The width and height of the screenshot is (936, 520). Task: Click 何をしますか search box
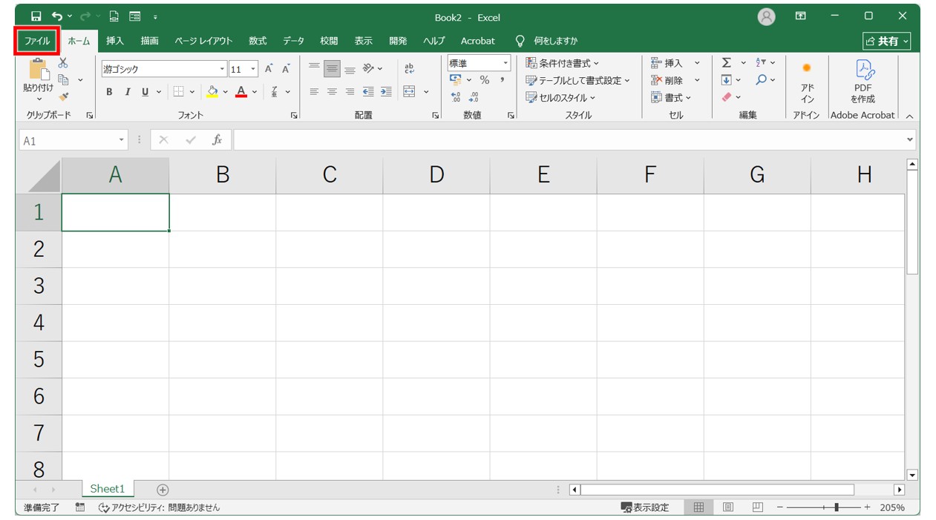pyautogui.click(x=555, y=41)
